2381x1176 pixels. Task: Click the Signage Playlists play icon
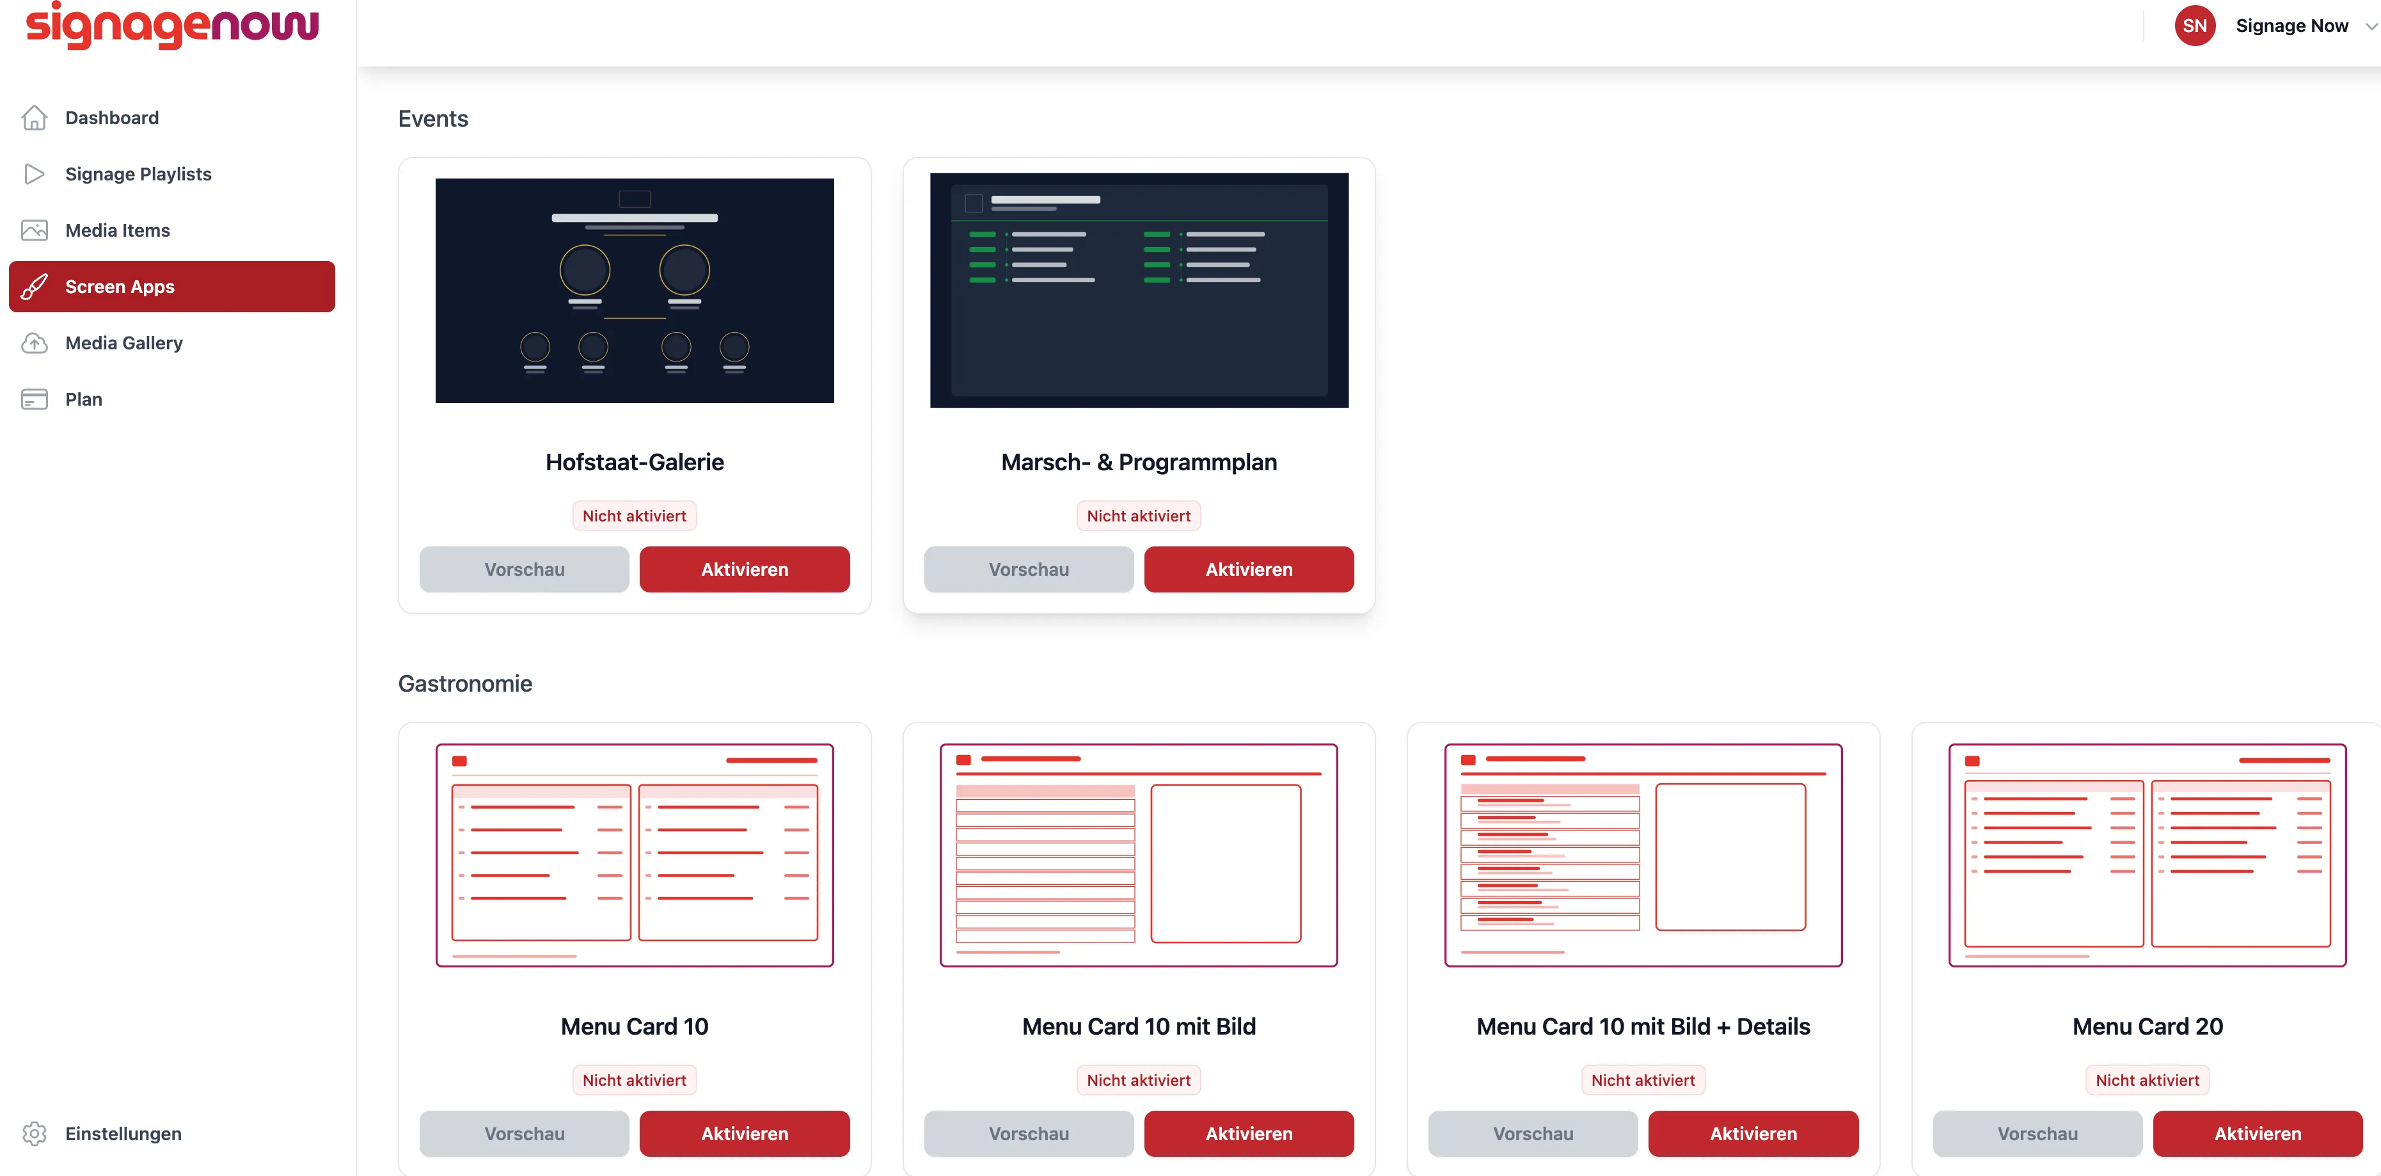[x=34, y=174]
